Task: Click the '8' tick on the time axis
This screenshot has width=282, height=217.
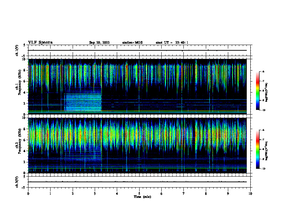Action: pyautogui.click(x=206, y=194)
